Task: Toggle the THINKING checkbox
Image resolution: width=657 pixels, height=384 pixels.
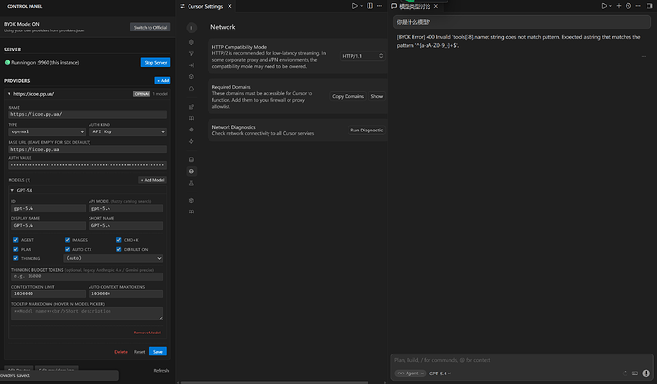Action: pyautogui.click(x=16, y=258)
